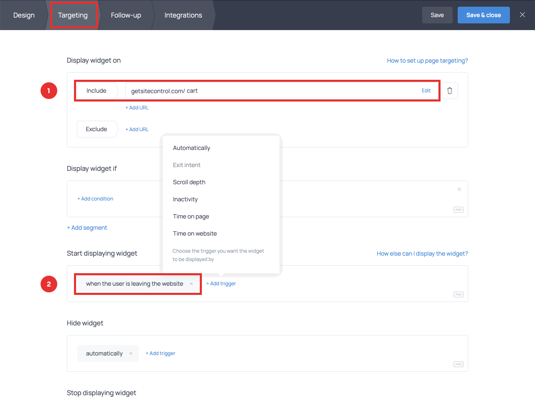Switch to the Follow-up tab
Screen dimensions: 535x401
point(126,15)
